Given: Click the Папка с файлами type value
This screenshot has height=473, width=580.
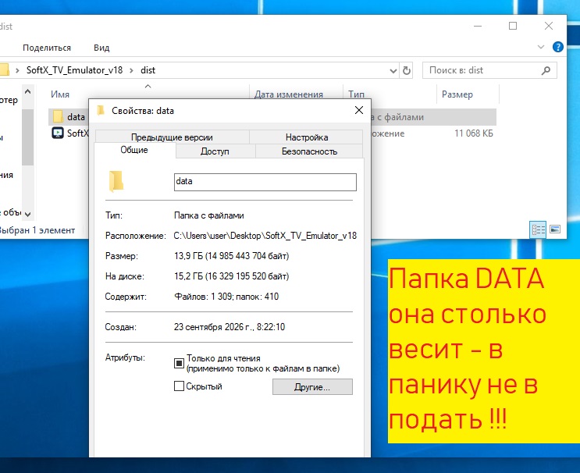Looking at the screenshot, I should (x=209, y=215).
